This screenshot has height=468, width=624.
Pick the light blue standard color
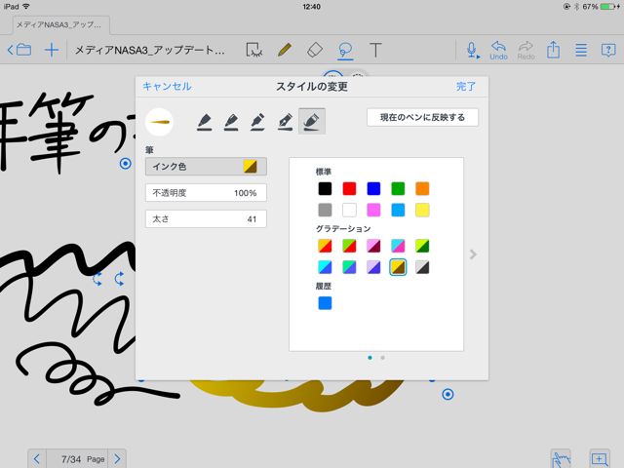click(398, 210)
